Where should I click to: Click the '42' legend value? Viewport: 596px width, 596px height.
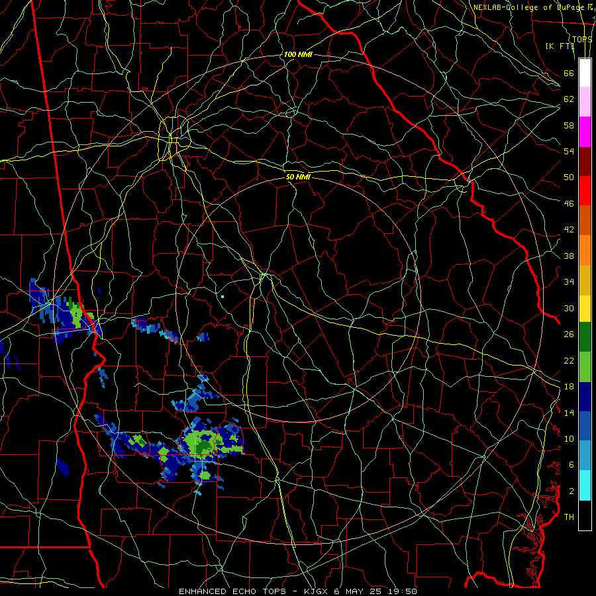coord(569,229)
